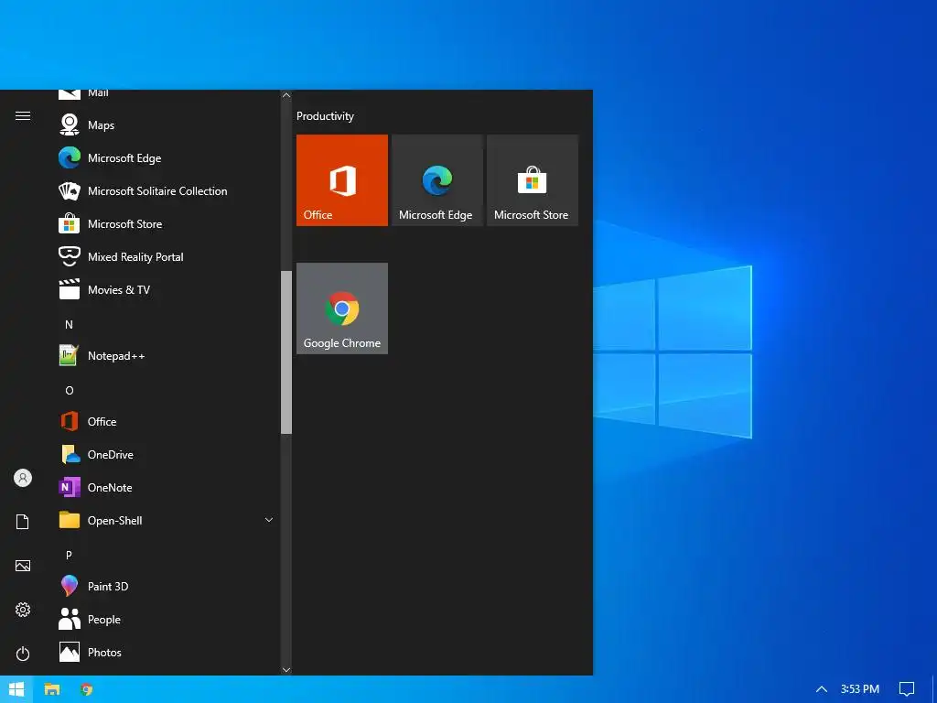Click the Show desktop sliver on taskbar
The width and height of the screenshot is (937, 703).
[934, 689]
